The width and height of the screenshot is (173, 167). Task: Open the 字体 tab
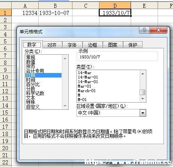coord(72,45)
